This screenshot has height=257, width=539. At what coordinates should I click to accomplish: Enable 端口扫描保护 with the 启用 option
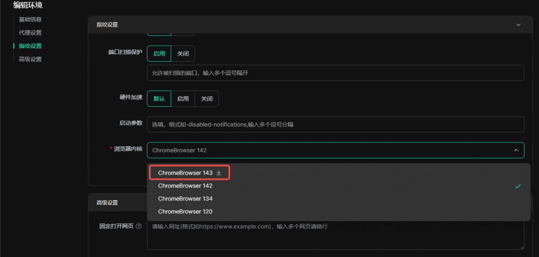(x=159, y=53)
